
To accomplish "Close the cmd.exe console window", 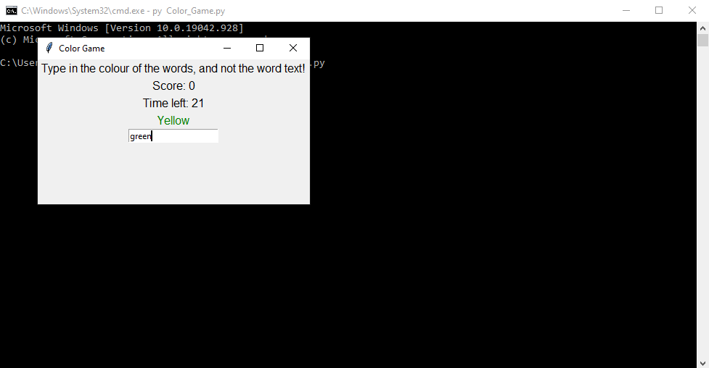I will click(x=692, y=10).
